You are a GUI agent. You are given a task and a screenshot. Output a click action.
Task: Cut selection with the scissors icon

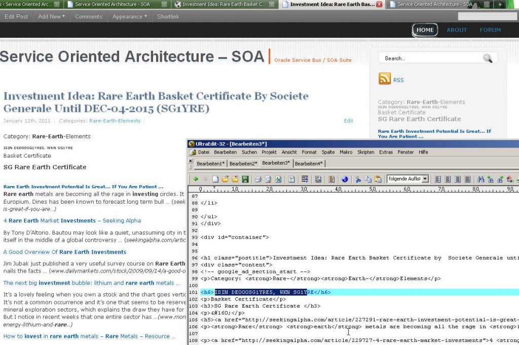click(358, 179)
